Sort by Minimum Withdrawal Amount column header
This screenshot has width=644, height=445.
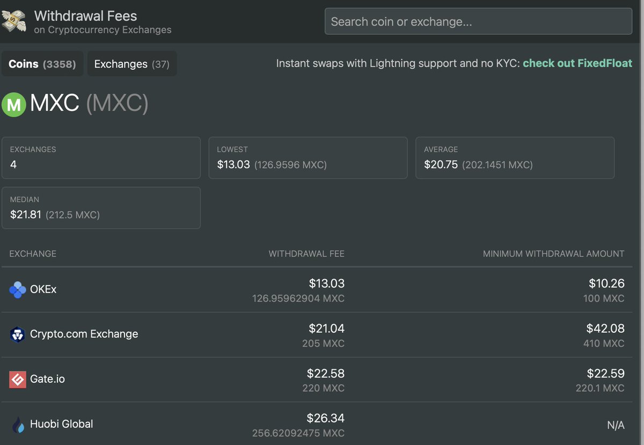pyautogui.click(x=553, y=253)
